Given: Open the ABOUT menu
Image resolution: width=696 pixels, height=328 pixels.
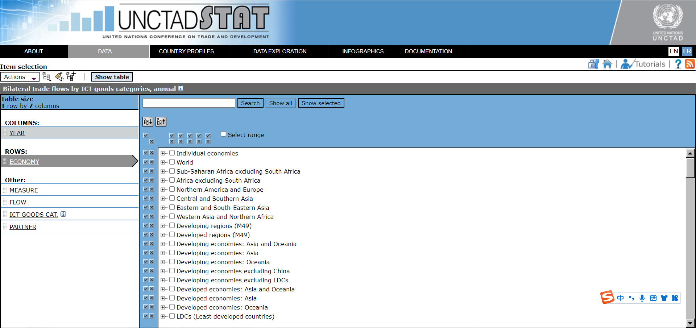Looking at the screenshot, I should point(34,51).
